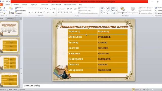The width and height of the screenshot is (162, 91).
Task: Open the Макет layout dropdown
Action: pos(19,8)
